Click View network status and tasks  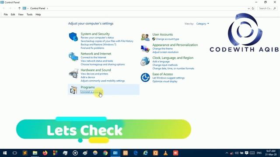click(97, 61)
